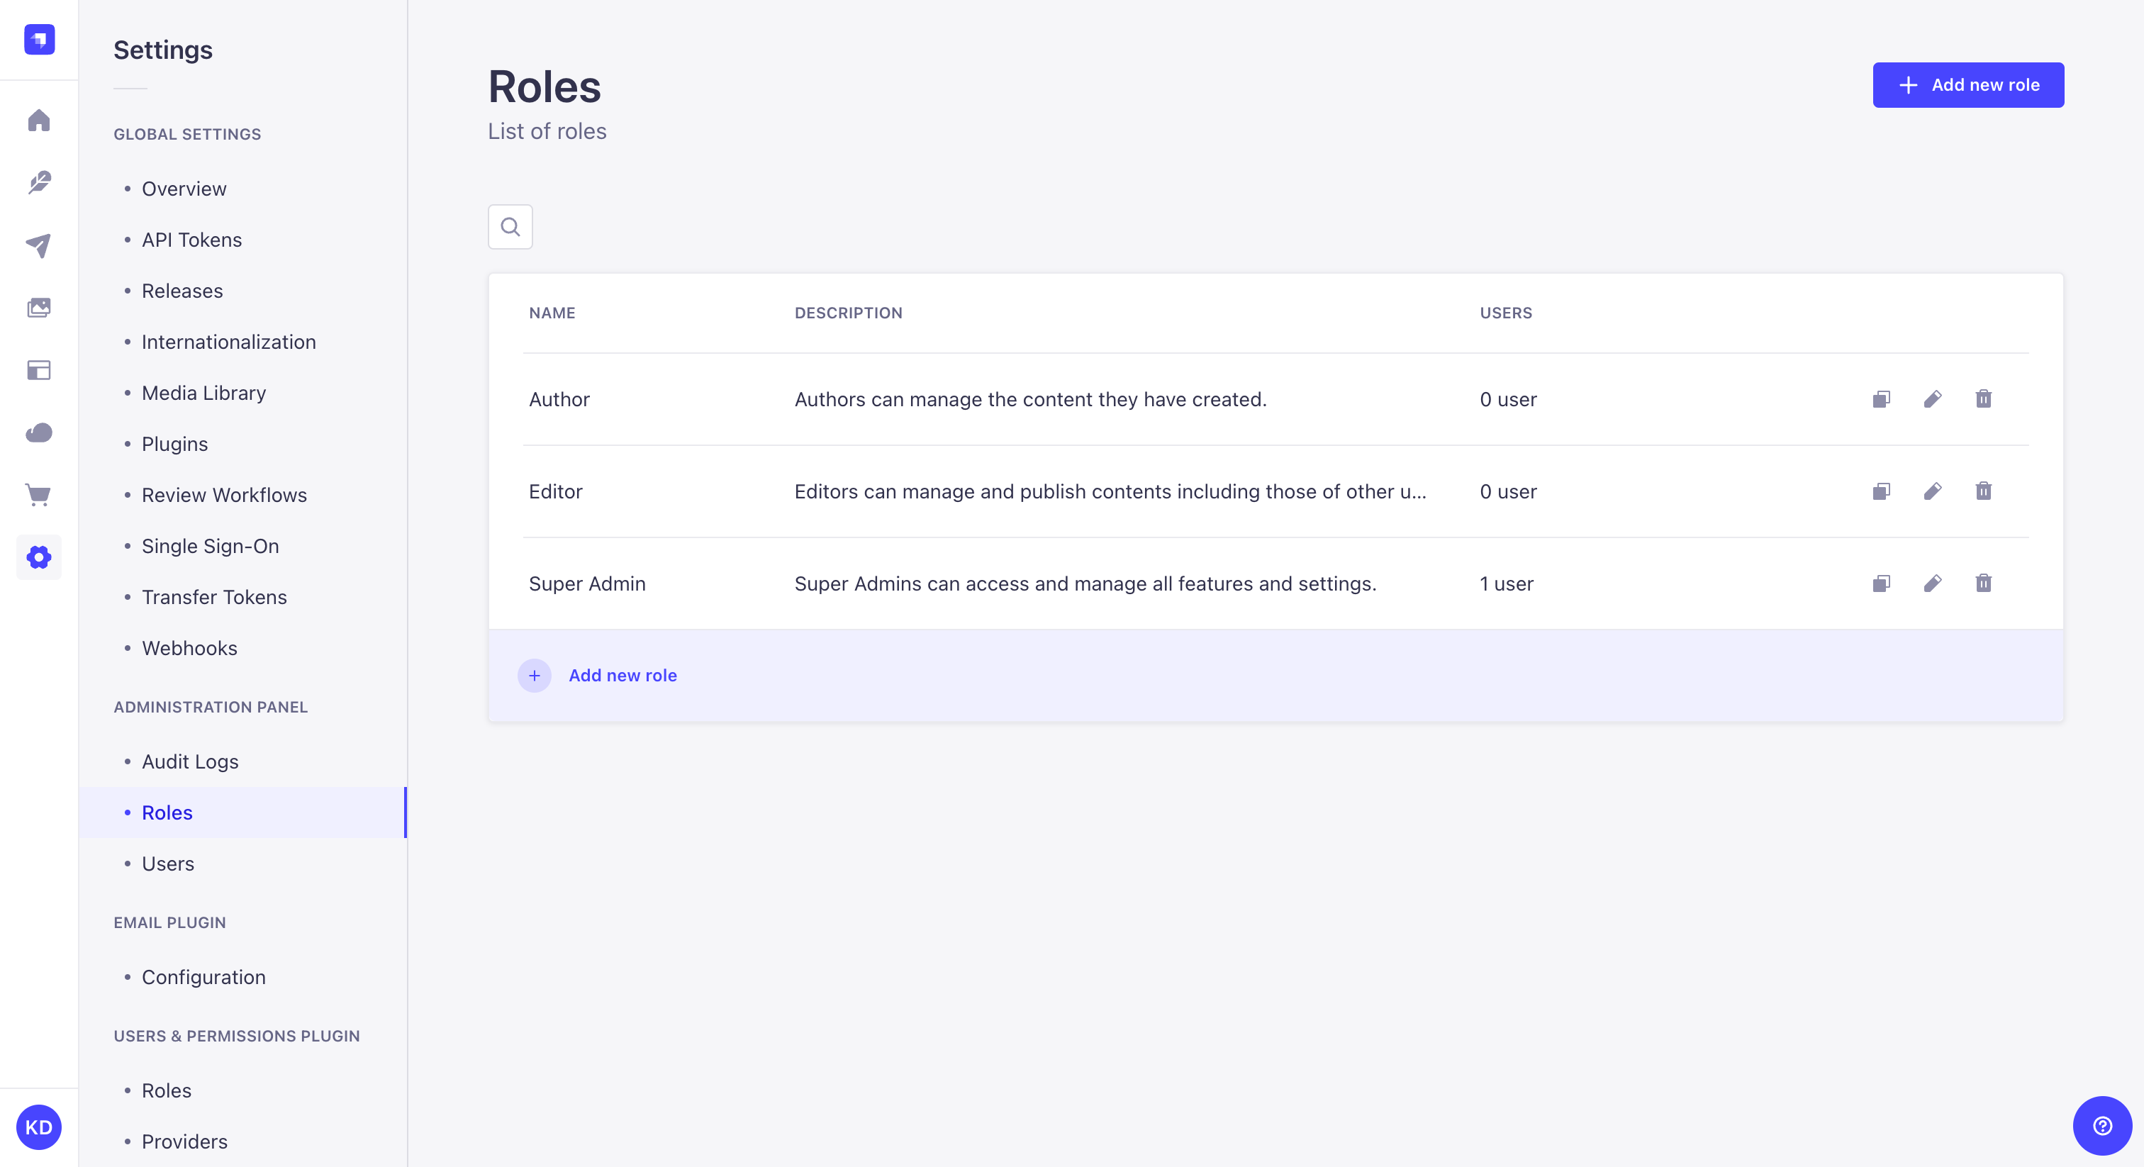This screenshot has height=1167, width=2144.
Task: Open Audit Logs settings page
Action: 190,760
